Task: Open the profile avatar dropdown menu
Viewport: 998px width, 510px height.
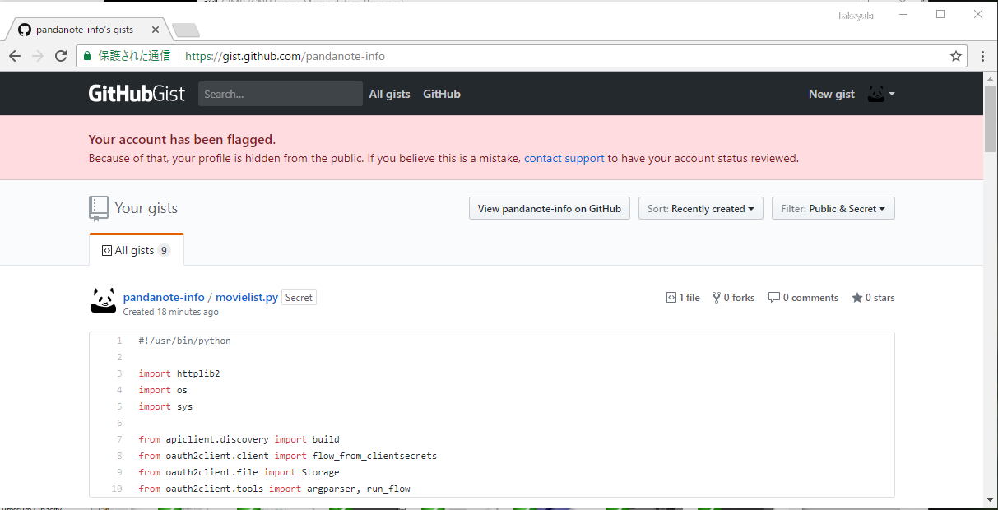Action: [880, 93]
